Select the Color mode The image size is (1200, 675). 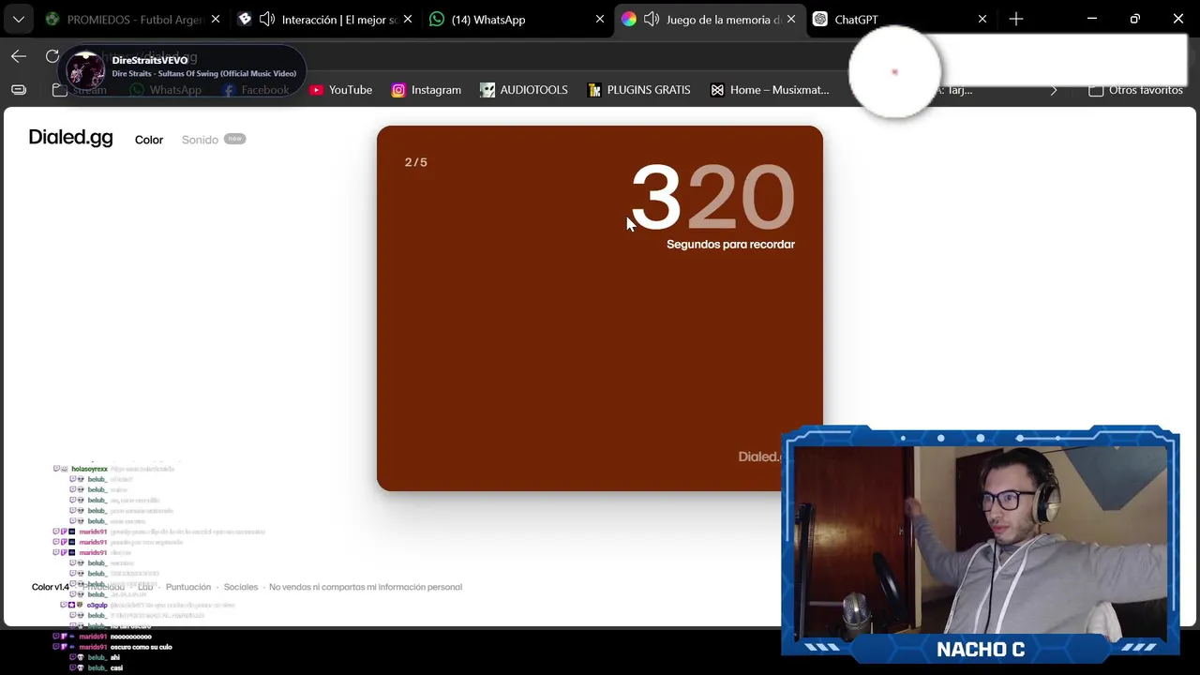[x=149, y=140]
